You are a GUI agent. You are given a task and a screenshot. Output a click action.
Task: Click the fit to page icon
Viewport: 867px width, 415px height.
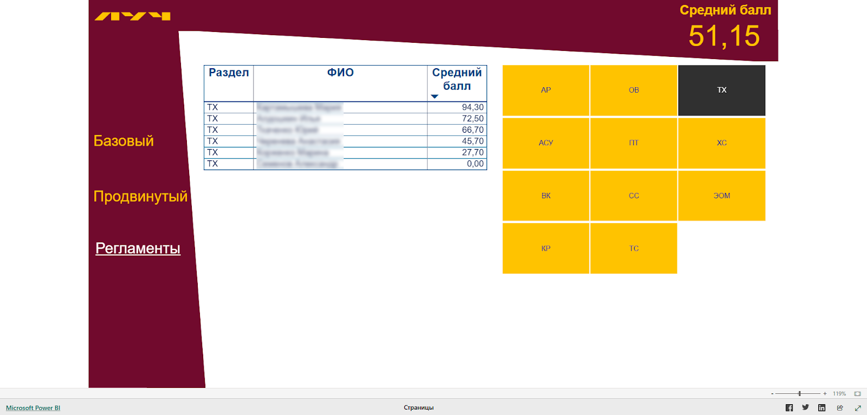[857, 394]
